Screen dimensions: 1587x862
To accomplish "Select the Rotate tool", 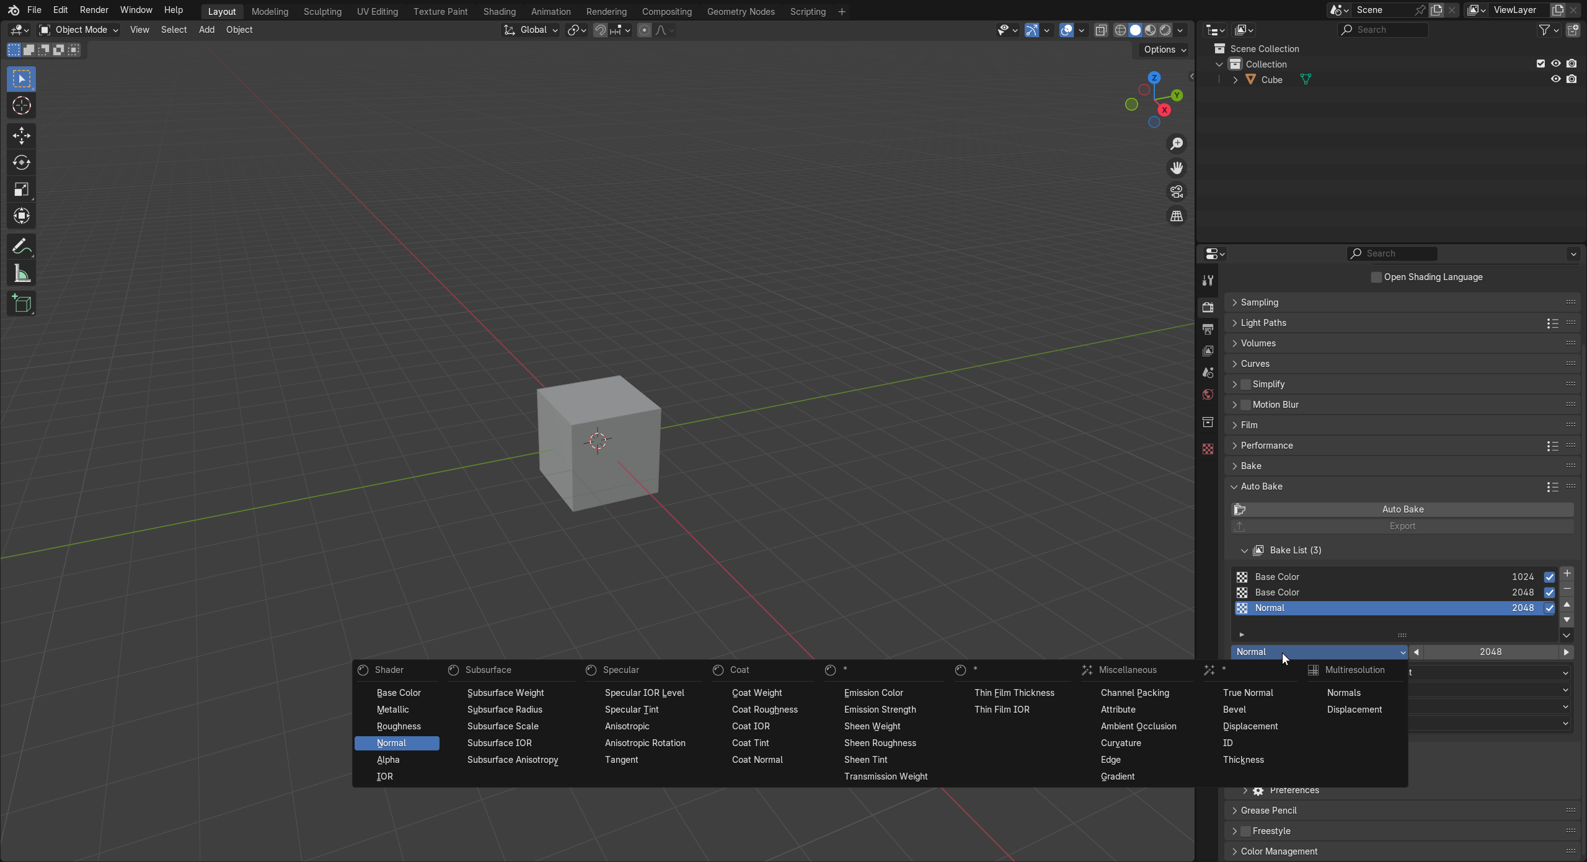I will tap(22, 162).
